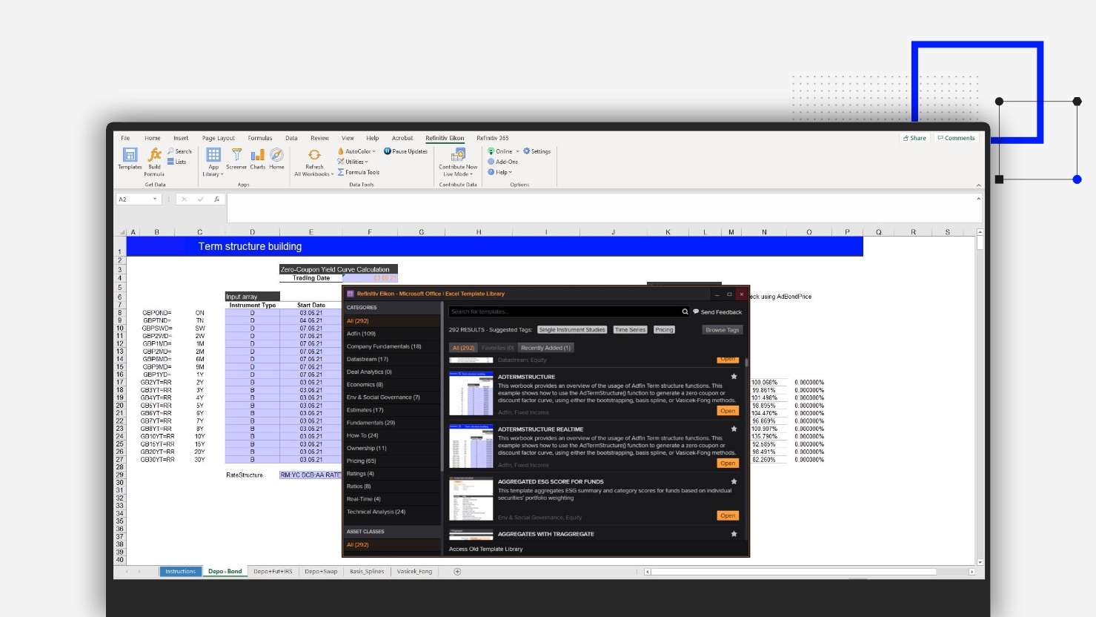
Task: Open the Depo+Swap sheet tab
Action: pos(321,572)
